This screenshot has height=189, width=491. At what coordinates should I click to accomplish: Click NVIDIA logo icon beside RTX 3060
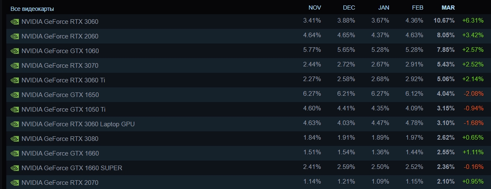[x=15, y=21]
